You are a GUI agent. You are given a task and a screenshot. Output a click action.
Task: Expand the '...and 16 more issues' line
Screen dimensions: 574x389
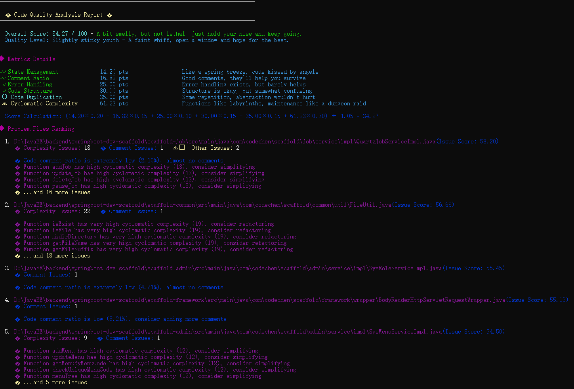click(57, 193)
